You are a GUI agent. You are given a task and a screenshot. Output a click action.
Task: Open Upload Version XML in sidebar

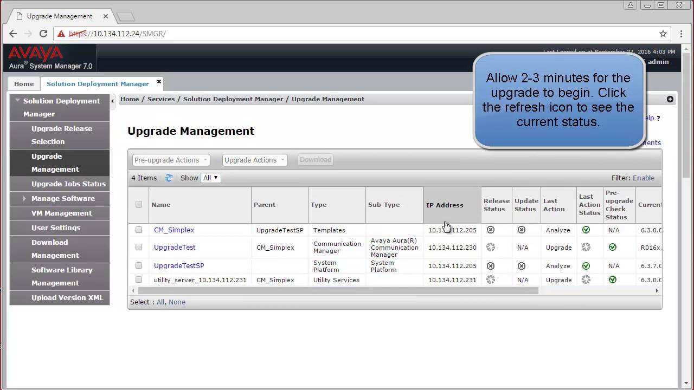pyautogui.click(x=60, y=297)
